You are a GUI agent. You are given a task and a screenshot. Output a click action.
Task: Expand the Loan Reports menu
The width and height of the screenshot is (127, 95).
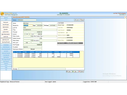click(x=6, y=55)
